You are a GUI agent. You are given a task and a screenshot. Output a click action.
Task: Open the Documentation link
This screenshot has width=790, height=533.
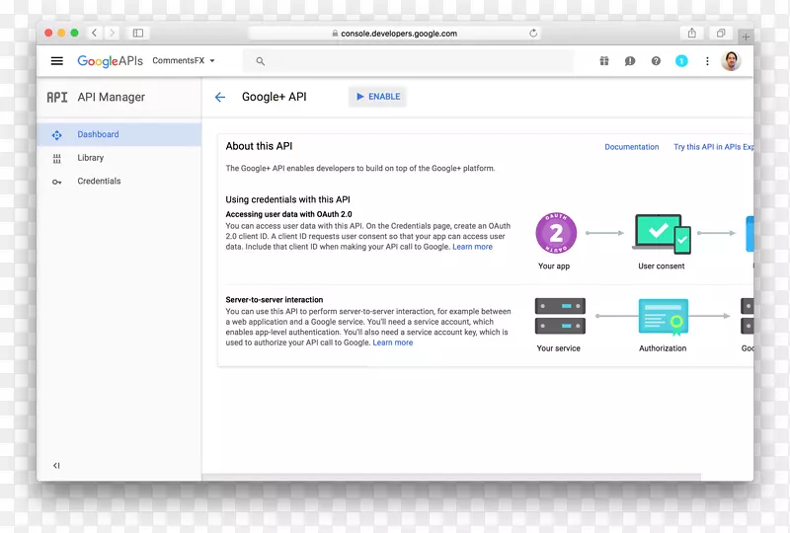632,147
